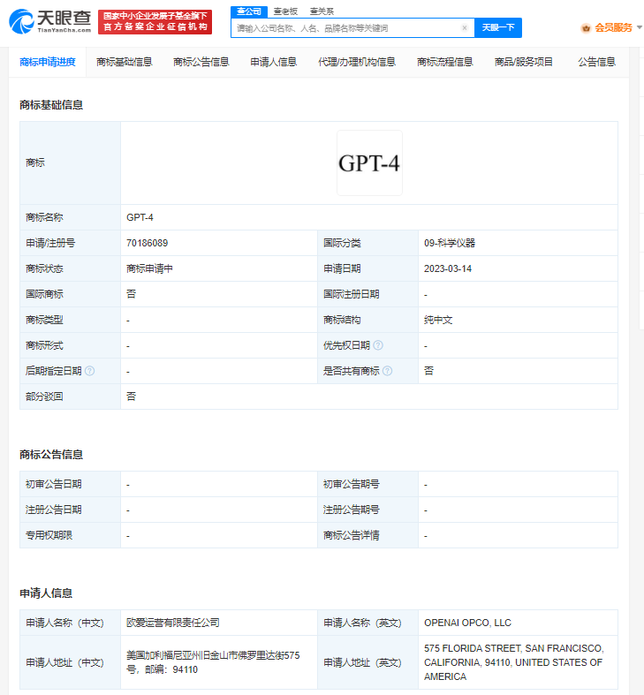Screen dimensions: 644x695
Task: Click the 商标公告详情 label cell
Action: pos(367,535)
